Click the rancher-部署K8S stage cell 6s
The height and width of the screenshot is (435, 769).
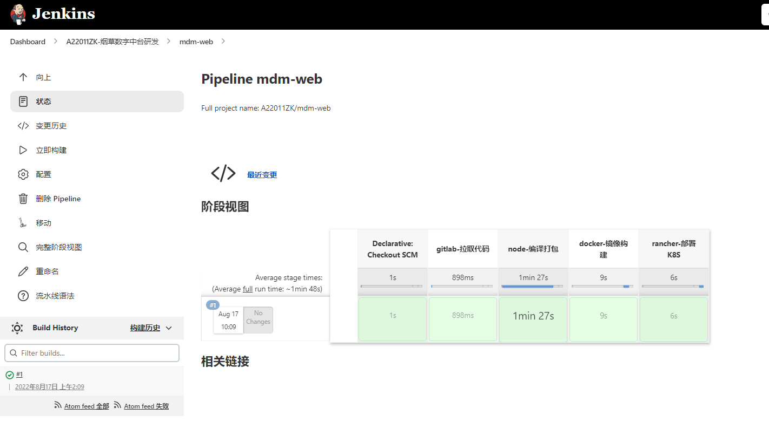(674, 320)
